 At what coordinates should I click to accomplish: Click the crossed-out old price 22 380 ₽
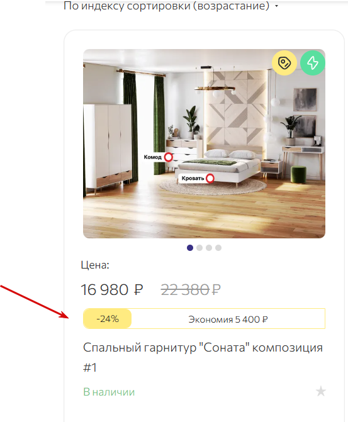tap(191, 290)
